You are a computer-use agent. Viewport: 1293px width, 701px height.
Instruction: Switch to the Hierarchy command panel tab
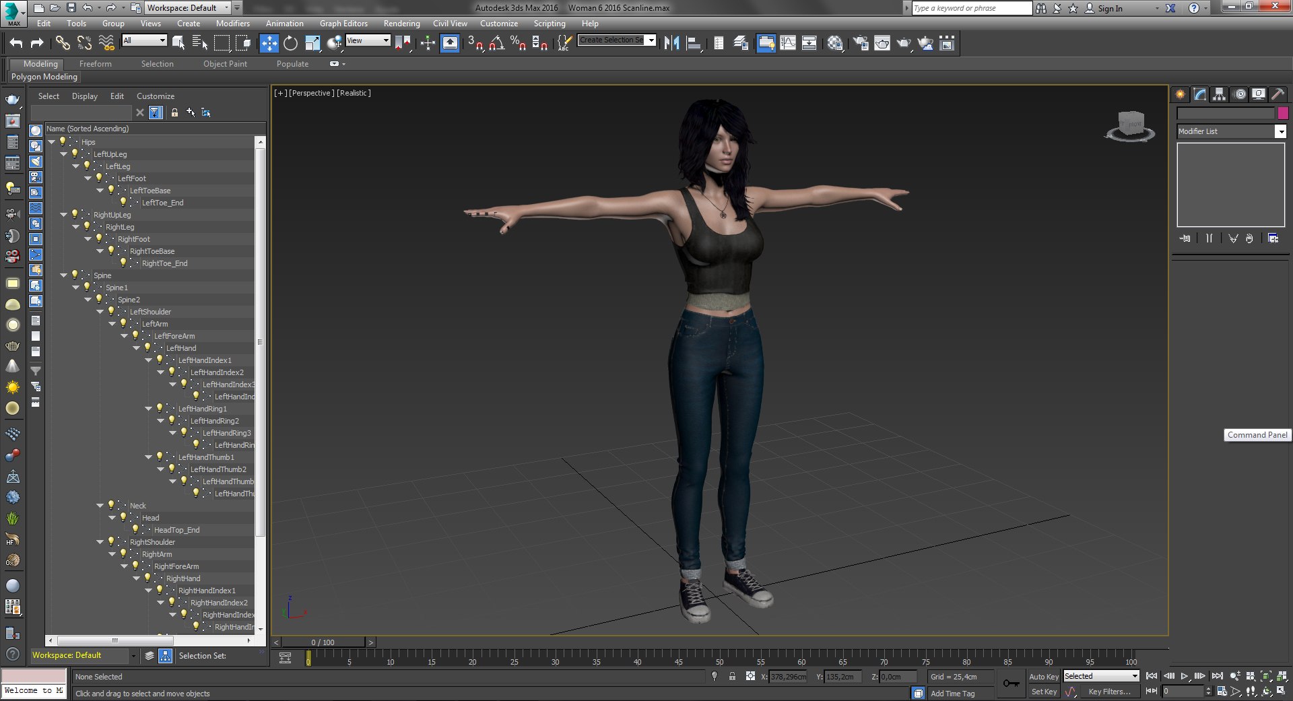pos(1219,95)
